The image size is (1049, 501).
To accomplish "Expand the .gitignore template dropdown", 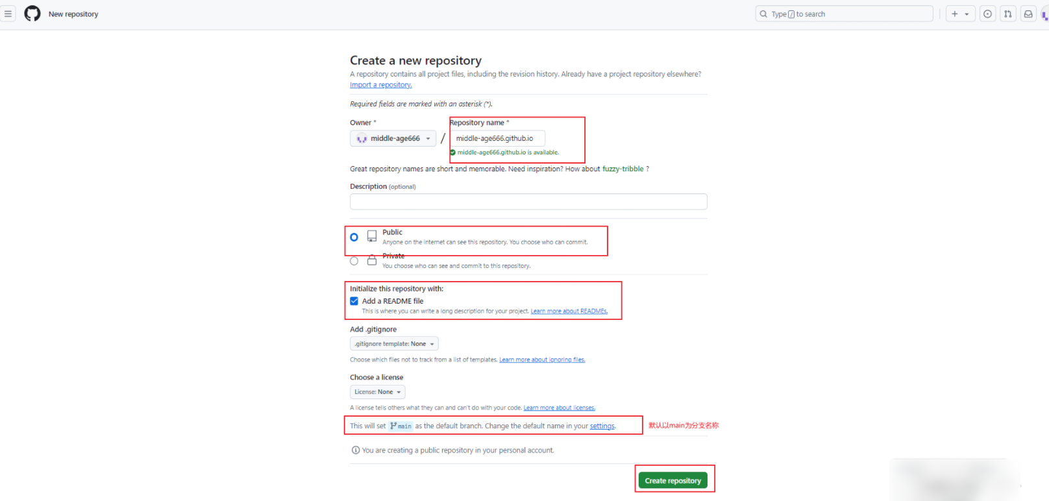I will click(x=394, y=344).
